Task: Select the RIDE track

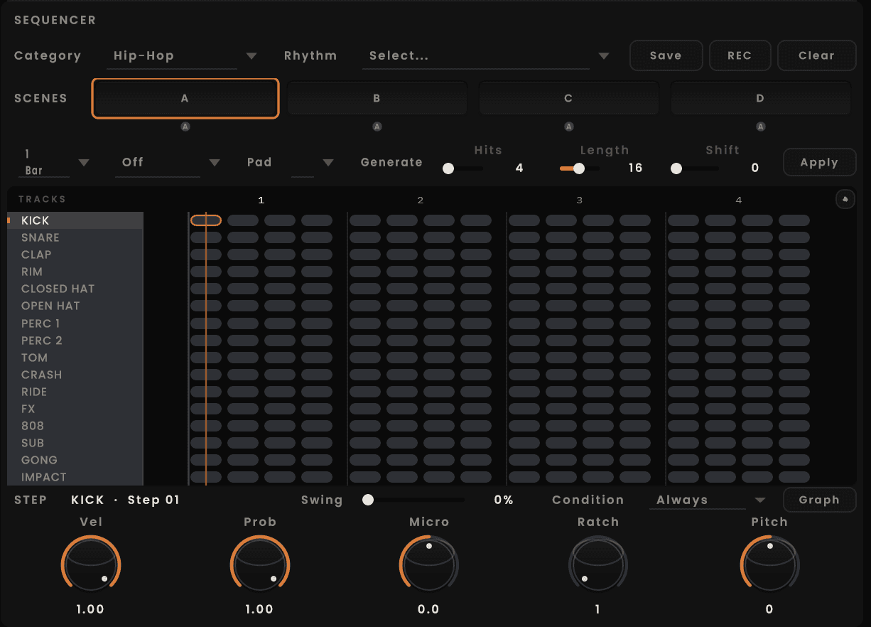Action: coord(75,392)
